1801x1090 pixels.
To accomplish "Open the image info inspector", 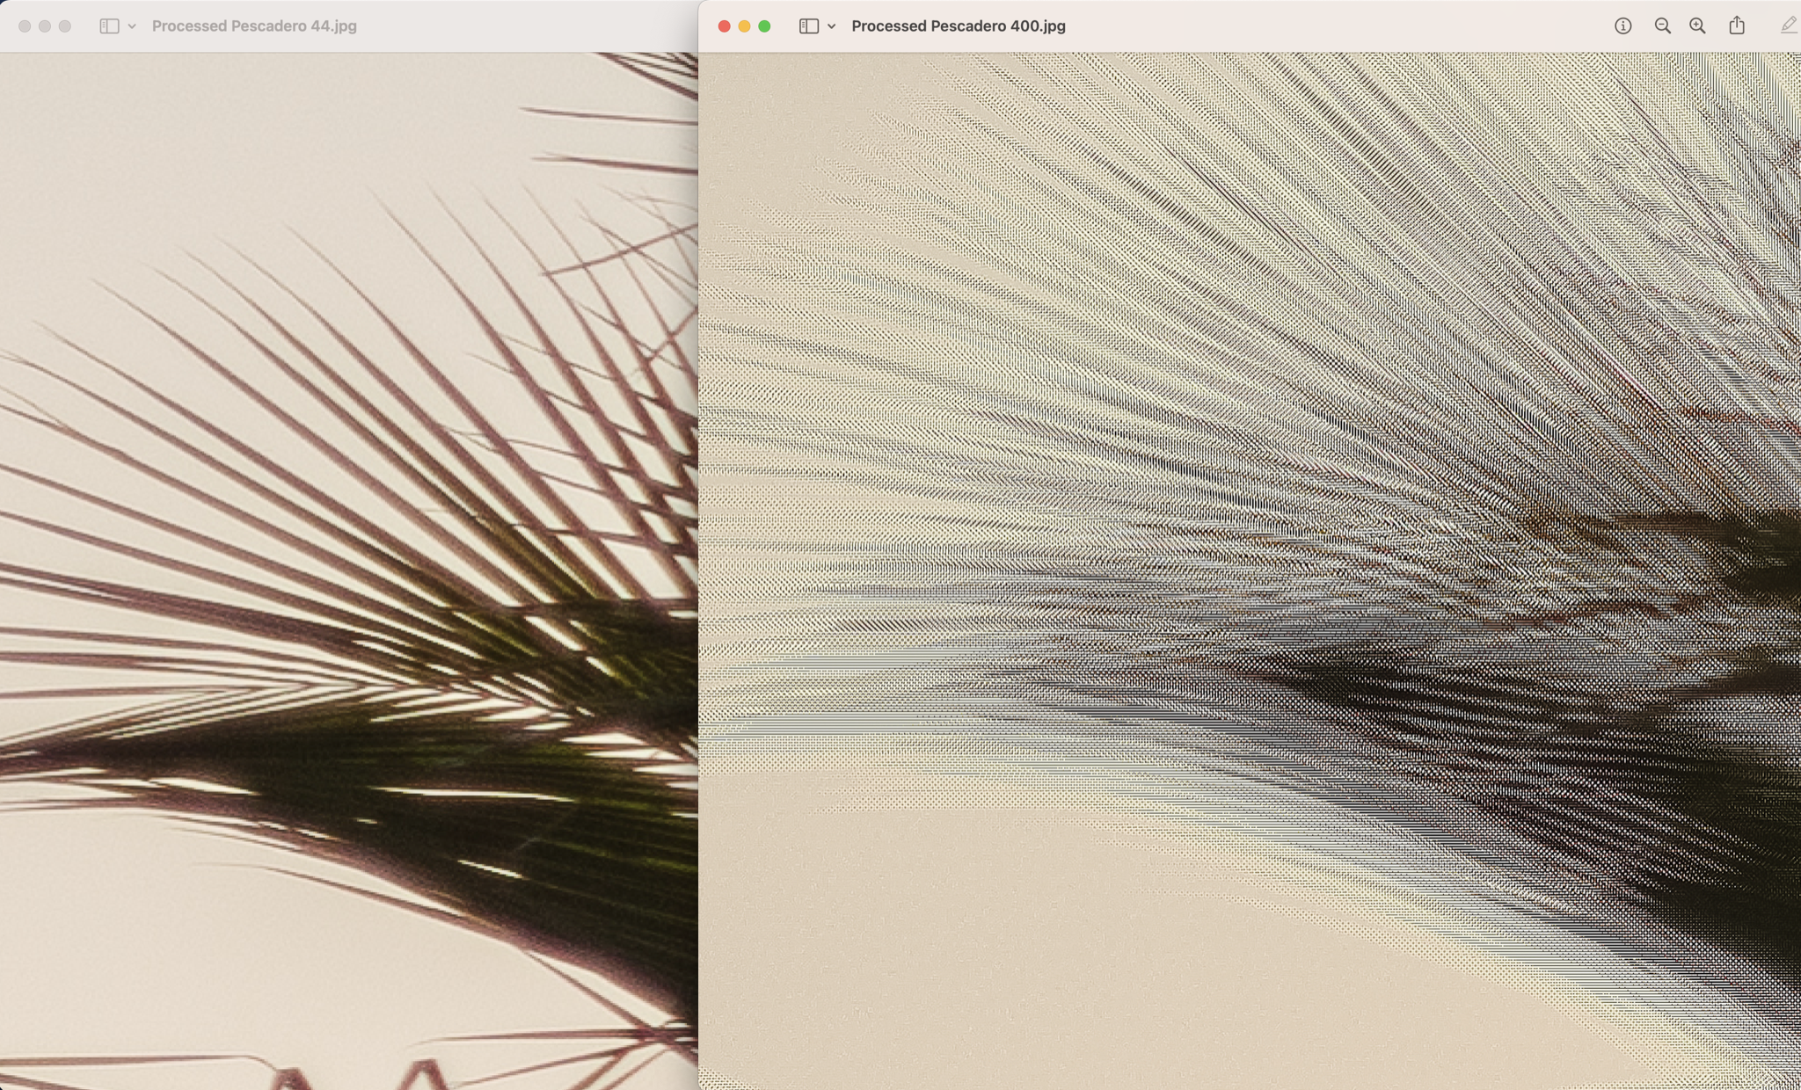I will (x=1622, y=26).
